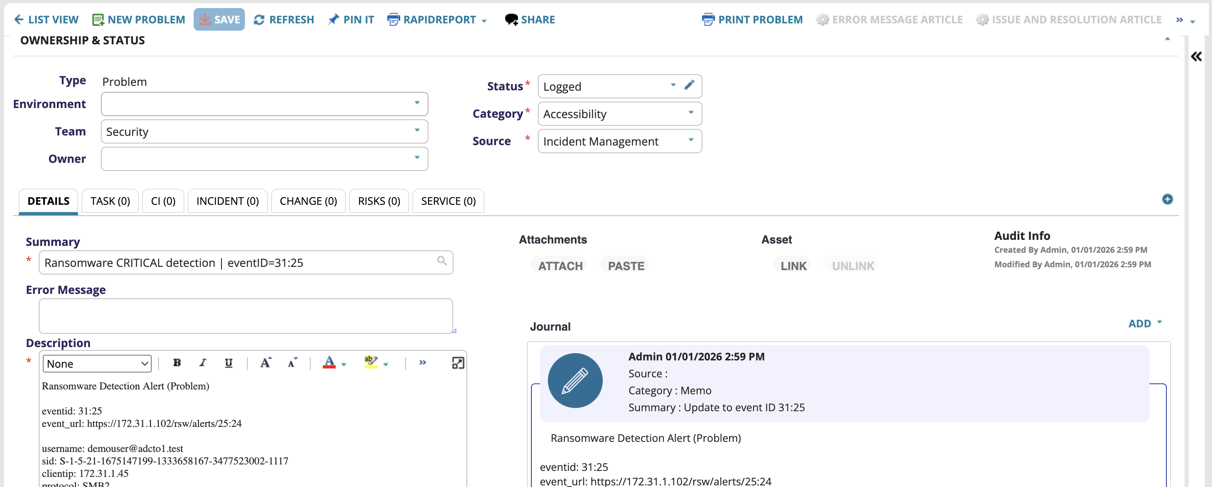This screenshot has height=487, width=1212.
Task: Collapse side panel with double-chevron icon
Action: [1196, 57]
